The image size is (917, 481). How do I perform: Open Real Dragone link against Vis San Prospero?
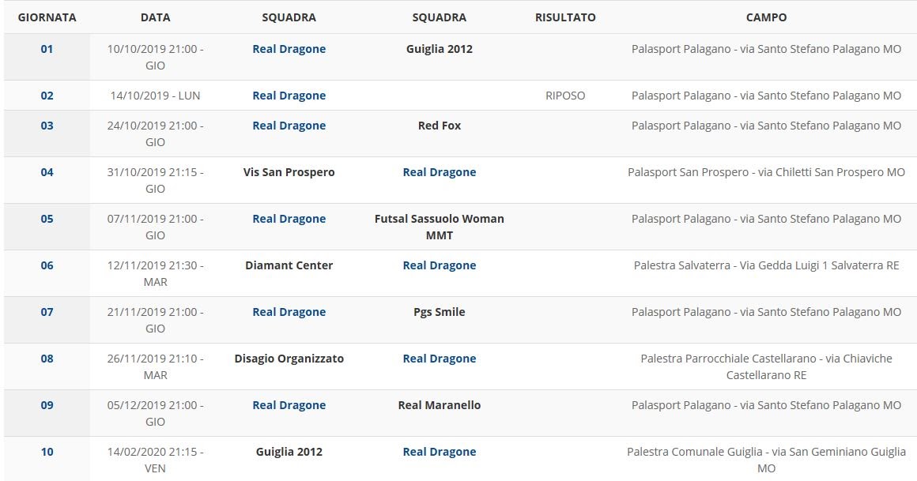[x=440, y=172]
